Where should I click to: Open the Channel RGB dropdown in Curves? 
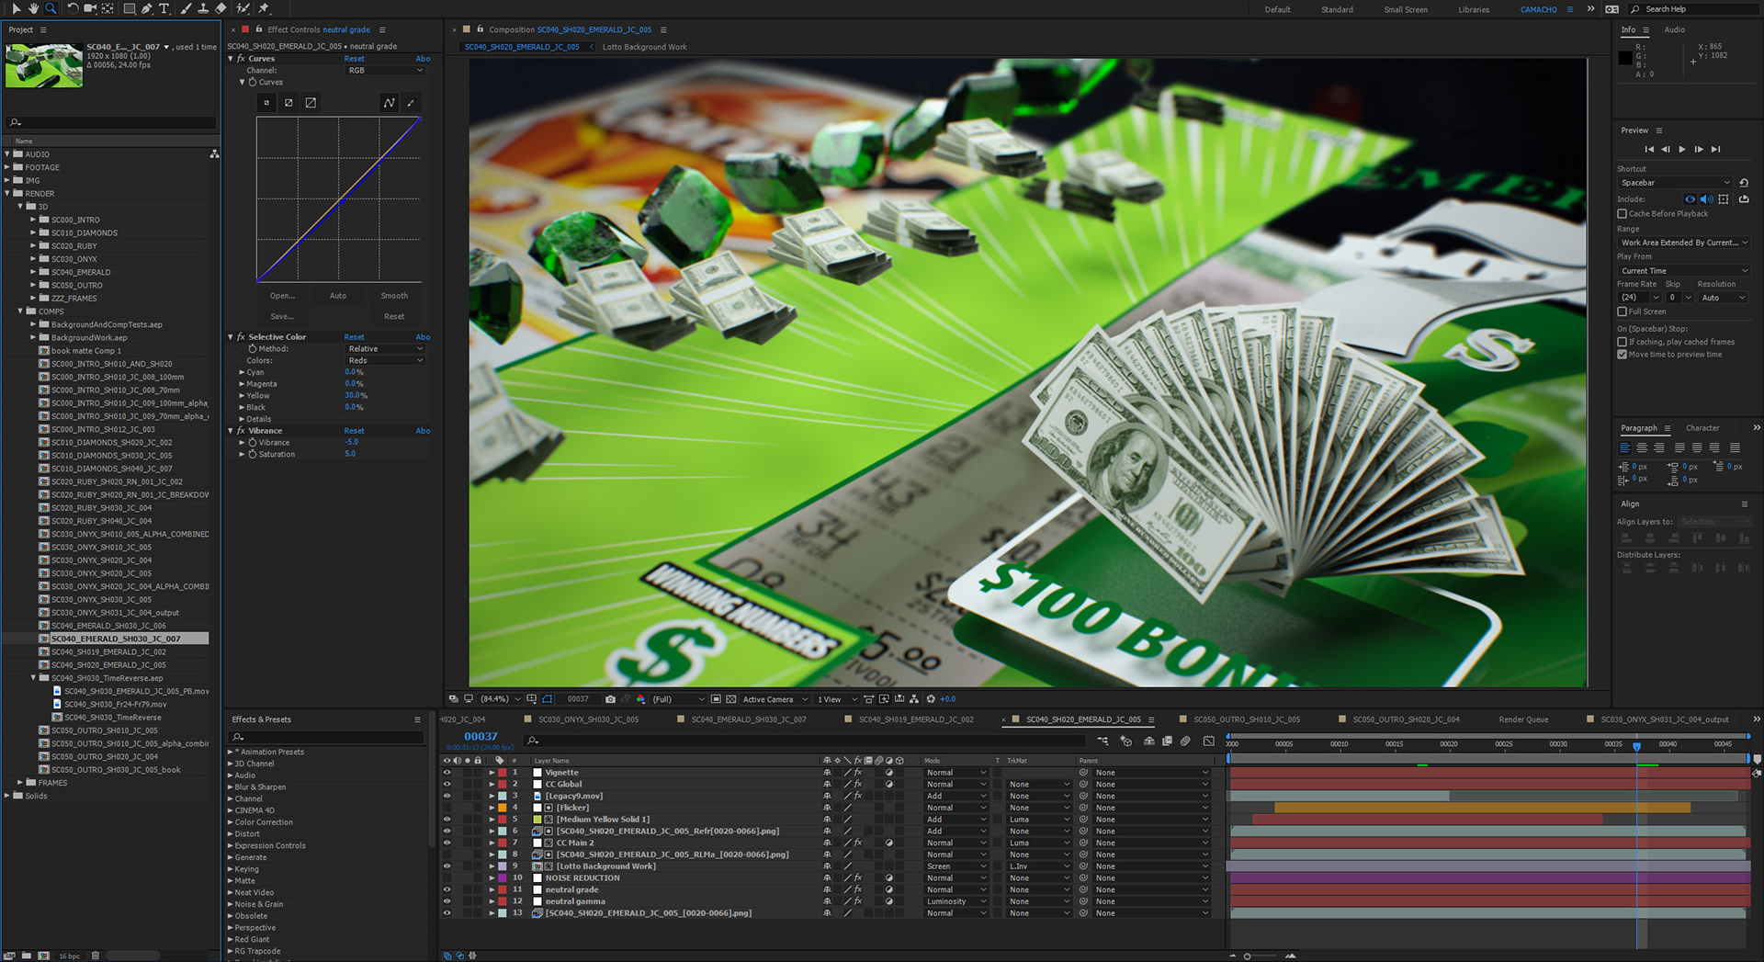[386, 71]
